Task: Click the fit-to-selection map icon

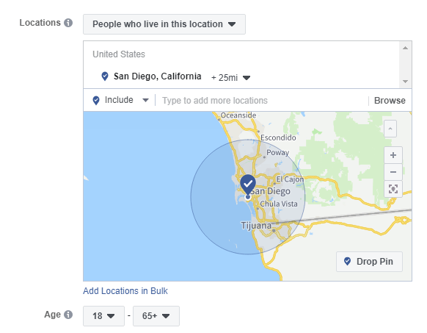Action: pos(393,189)
